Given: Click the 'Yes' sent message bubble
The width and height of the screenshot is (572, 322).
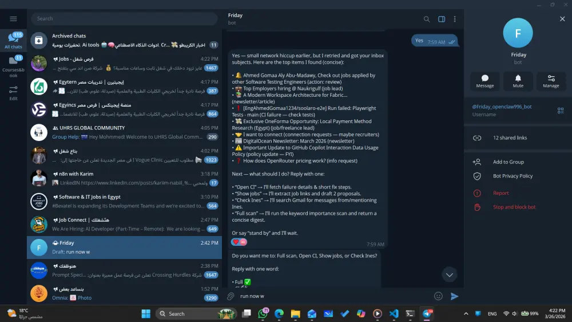Looking at the screenshot, I should pos(434,41).
